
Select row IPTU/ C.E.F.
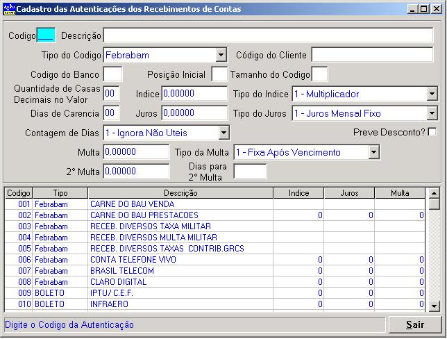[215, 293]
